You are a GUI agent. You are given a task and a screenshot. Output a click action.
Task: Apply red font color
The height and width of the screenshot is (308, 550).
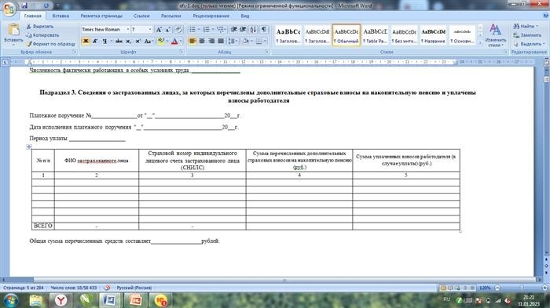click(x=174, y=41)
